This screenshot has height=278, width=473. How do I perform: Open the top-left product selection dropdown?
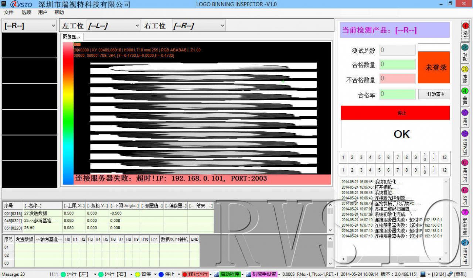[29, 25]
